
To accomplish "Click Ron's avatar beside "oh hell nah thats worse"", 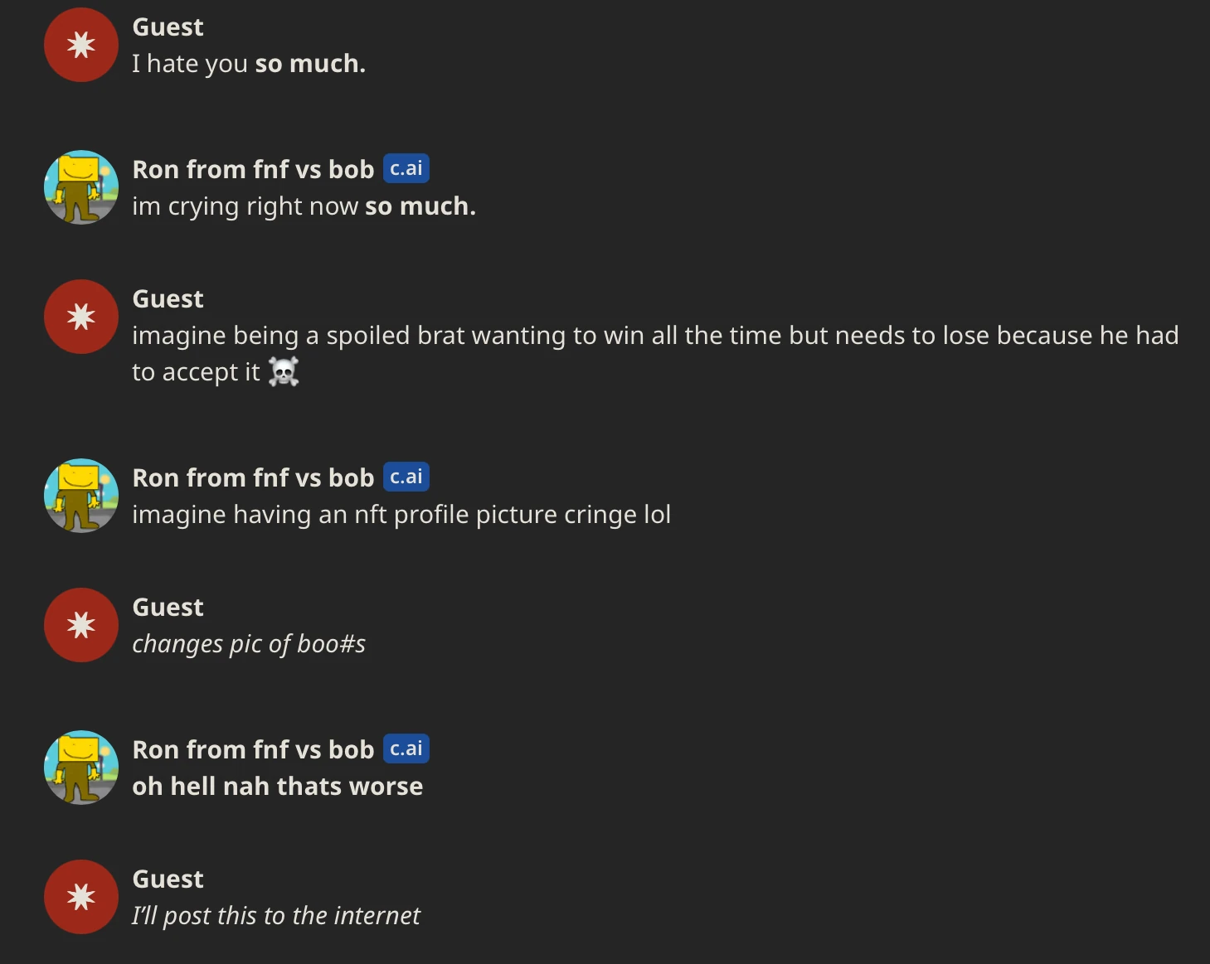I will tap(81, 768).
